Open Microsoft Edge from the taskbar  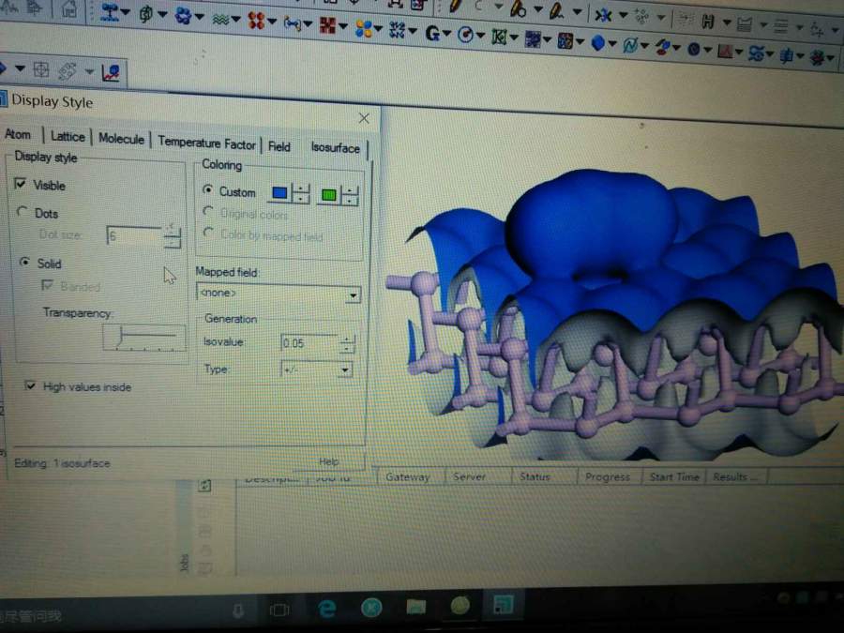click(327, 609)
